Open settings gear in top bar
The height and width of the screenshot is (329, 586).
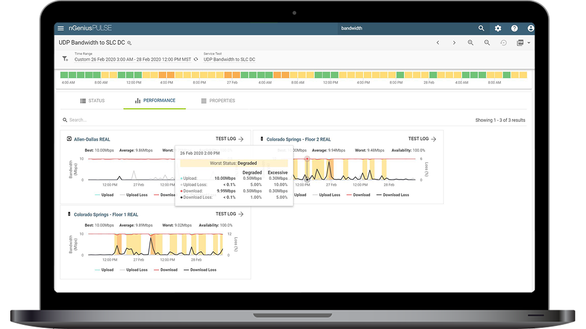click(x=498, y=28)
